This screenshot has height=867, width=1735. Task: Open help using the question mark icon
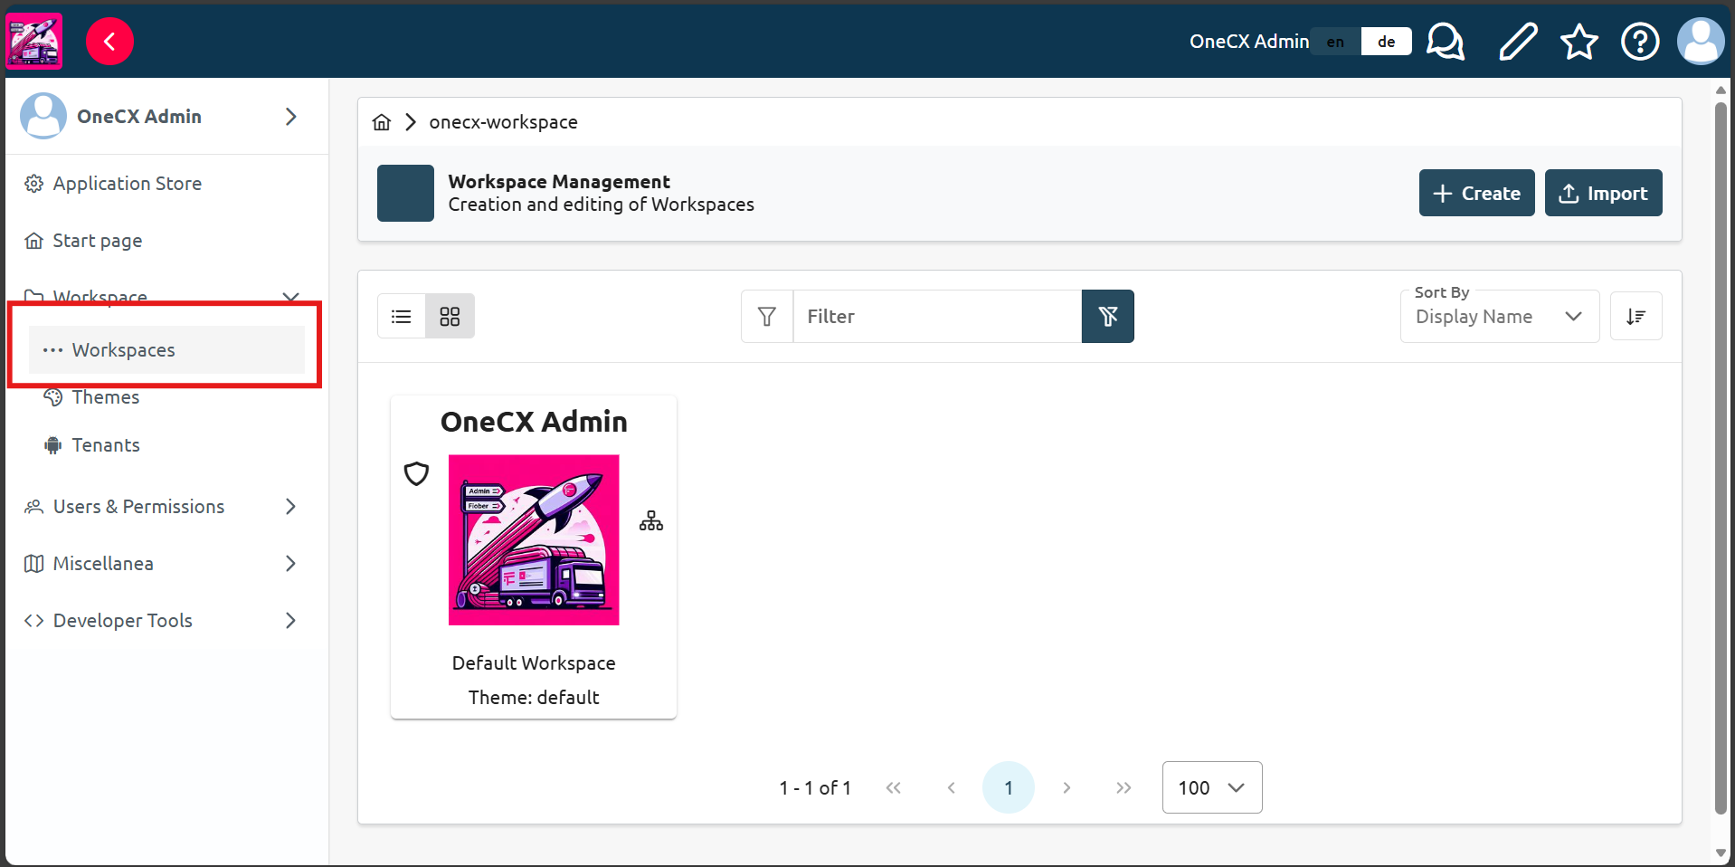[1640, 41]
